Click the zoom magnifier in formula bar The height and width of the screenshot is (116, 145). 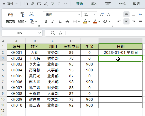point(53,33)
